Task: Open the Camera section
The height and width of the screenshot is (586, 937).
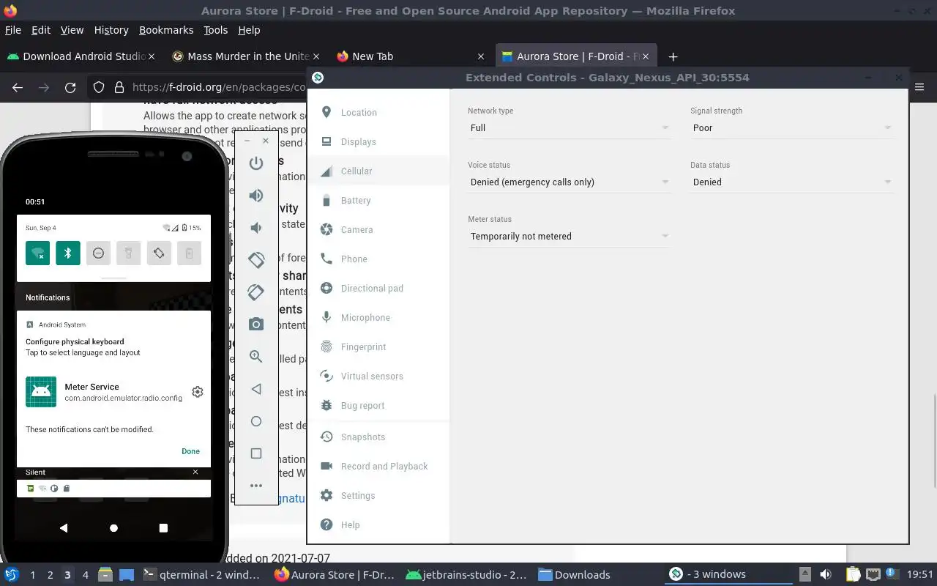Action: (x=378, y=229)
